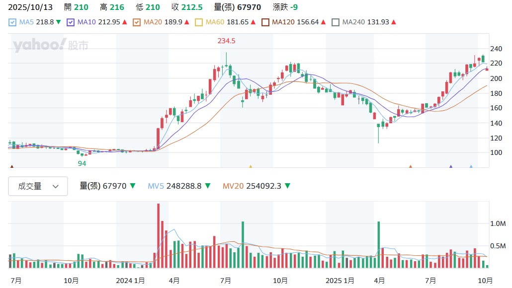Click the light blue triangle event marker
This screenshot has width=512, height=288.
click(471, 167)
